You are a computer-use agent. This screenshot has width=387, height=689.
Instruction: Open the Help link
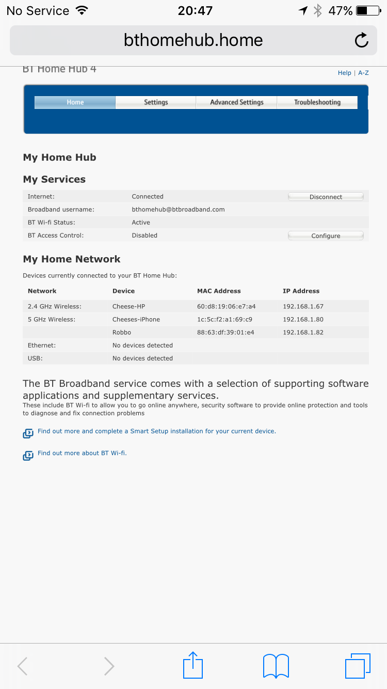[344, 73]
